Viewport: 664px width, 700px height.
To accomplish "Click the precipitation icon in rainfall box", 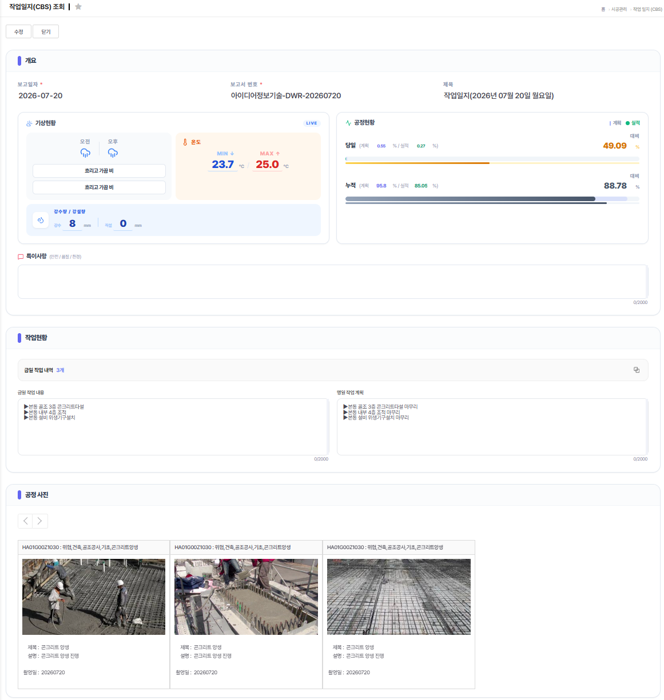I will coord(41,220).
